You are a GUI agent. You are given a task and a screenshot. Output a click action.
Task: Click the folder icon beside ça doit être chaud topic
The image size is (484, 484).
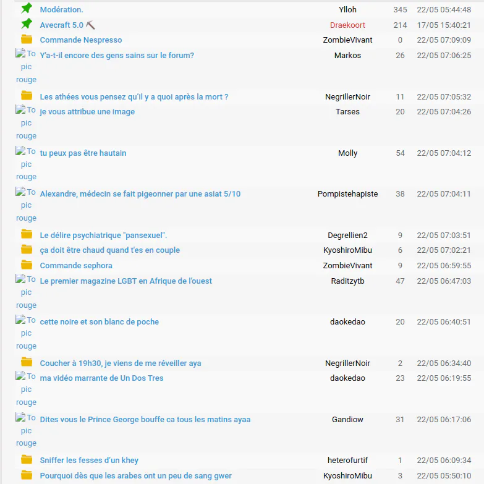coord(27,249)
